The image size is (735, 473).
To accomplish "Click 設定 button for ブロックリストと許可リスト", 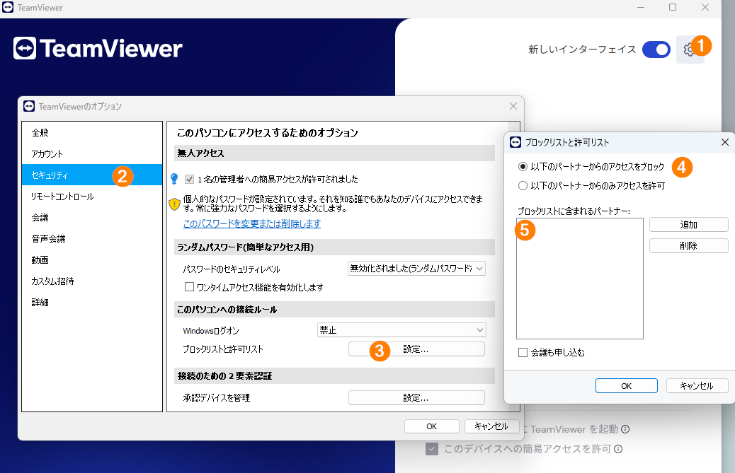I will point(416,349).
